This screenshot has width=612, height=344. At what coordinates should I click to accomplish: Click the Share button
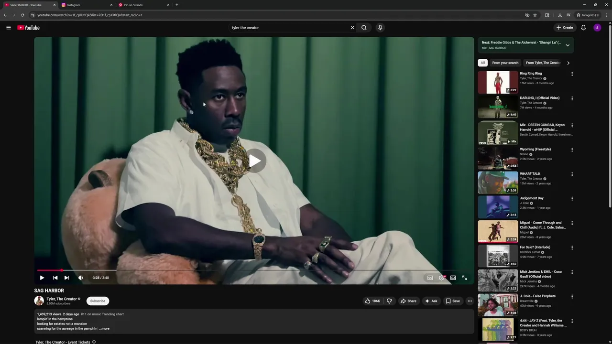pos(408,301)
